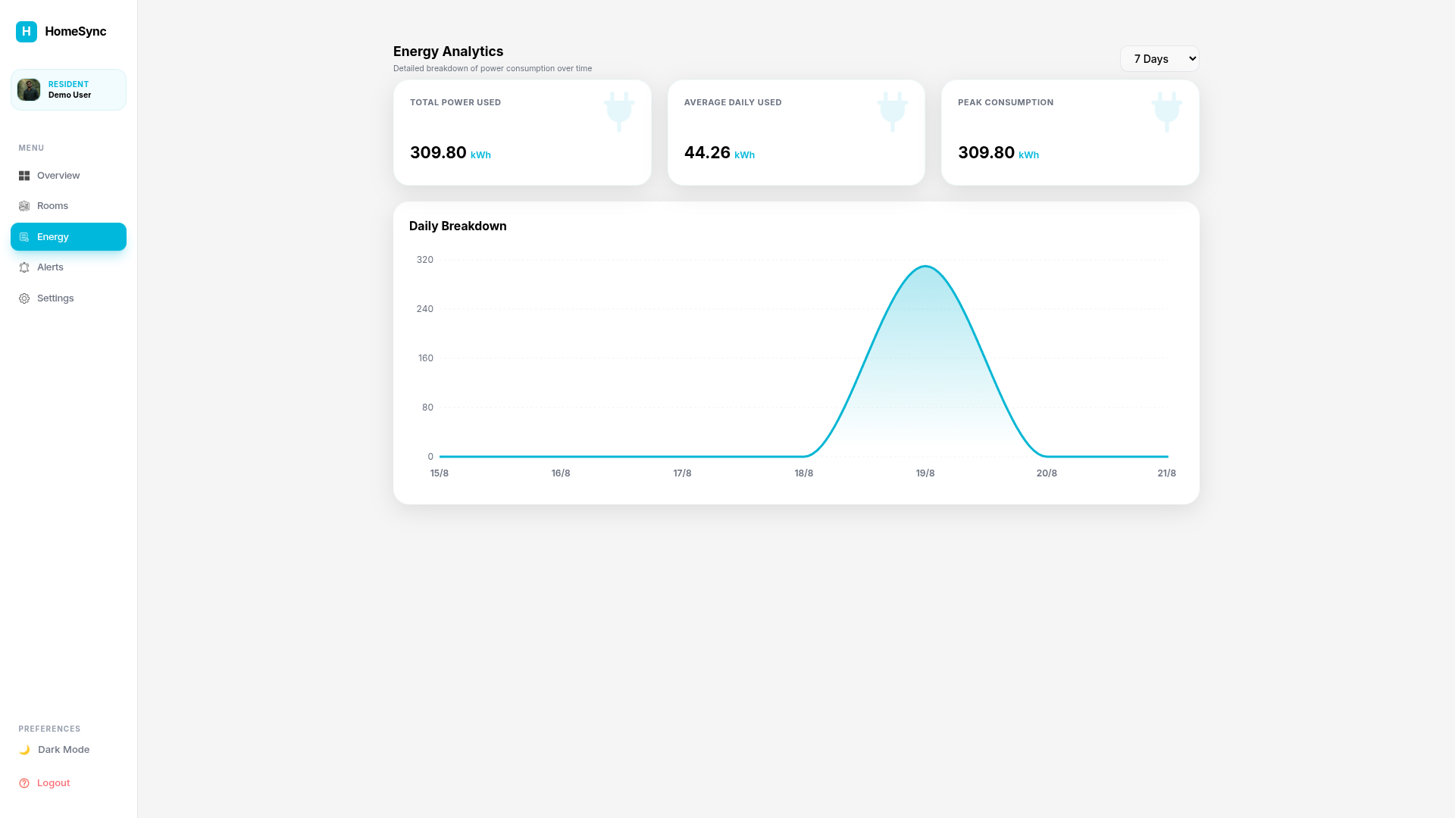Image resolution: width=1455 pixels, height=818 pixels.
Task: Click the 160 y-axis value
Action: (426, 358)
